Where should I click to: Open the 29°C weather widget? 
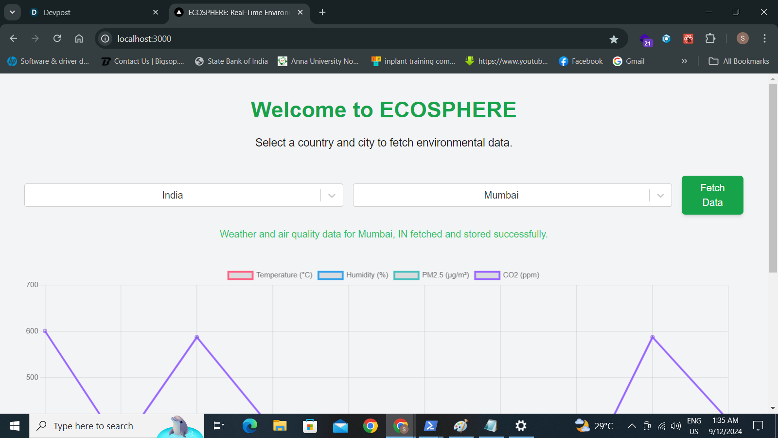point(594,426)
